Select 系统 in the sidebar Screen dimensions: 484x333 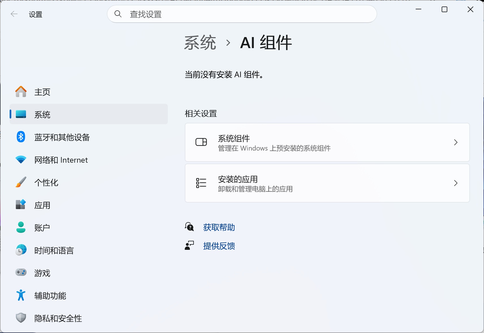tap(89, 114)
